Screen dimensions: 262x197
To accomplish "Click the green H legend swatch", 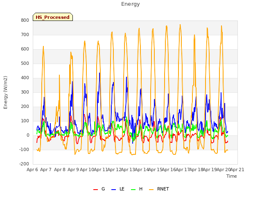I will click(x=133, y=190).
